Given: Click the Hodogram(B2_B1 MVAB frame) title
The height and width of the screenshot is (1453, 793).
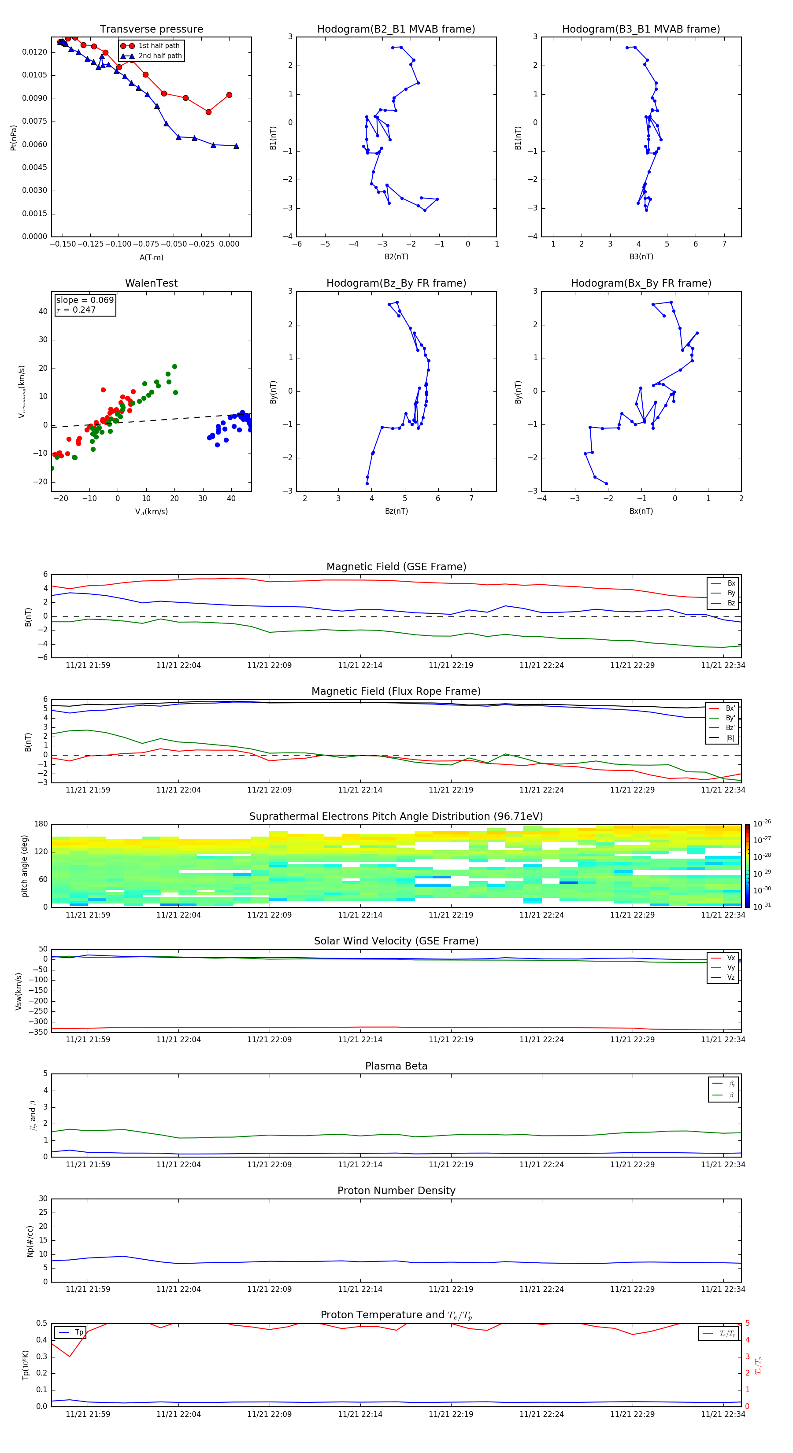Looking at the screenshot, I should pyautogui.click(x=396, y=30).
